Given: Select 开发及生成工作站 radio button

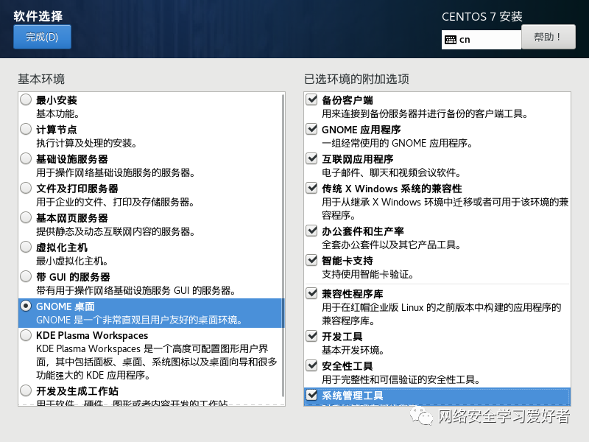Looking at the screenshot, I should pyautogui.click(x=26, y=390).
